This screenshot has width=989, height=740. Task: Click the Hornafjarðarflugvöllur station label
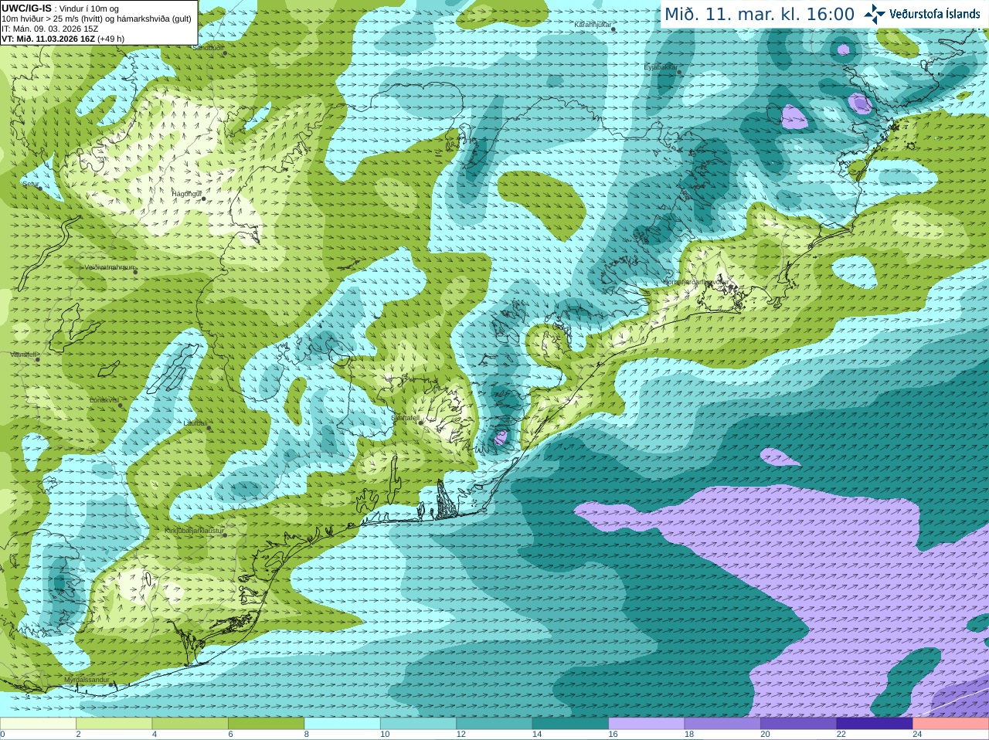coord(695,283)
